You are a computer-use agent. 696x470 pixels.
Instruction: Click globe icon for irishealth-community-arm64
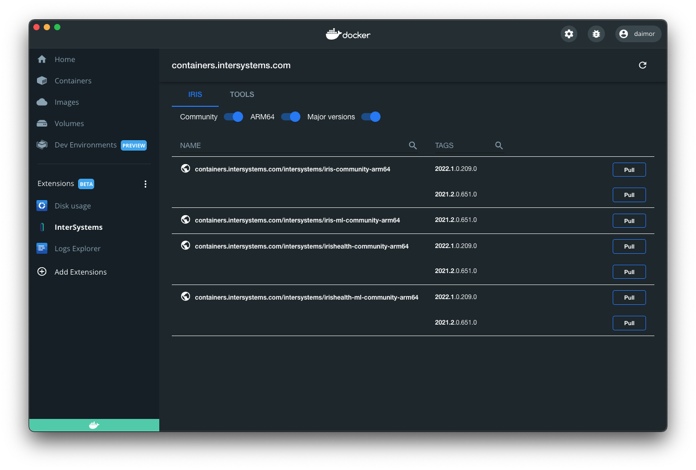185,245
